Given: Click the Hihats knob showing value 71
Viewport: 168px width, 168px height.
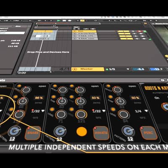Looking at the screenshot, I should 61,114.
